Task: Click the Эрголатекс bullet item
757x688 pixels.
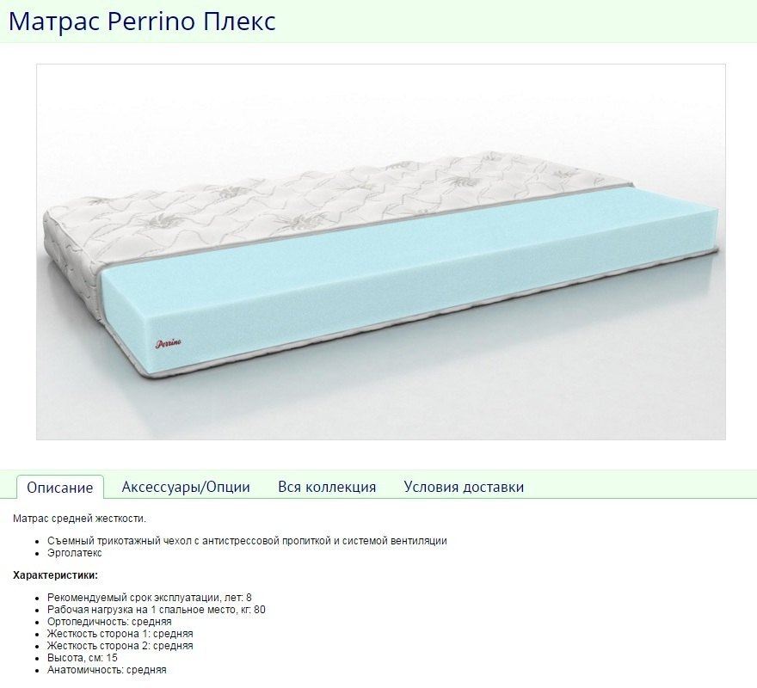Action: (75, 553)
